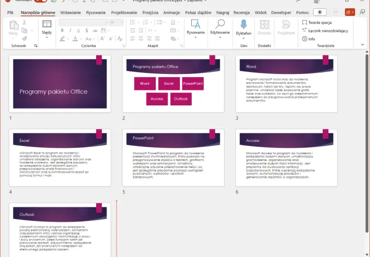
Task: Open the font name combo box
Action: click(83, 22)
